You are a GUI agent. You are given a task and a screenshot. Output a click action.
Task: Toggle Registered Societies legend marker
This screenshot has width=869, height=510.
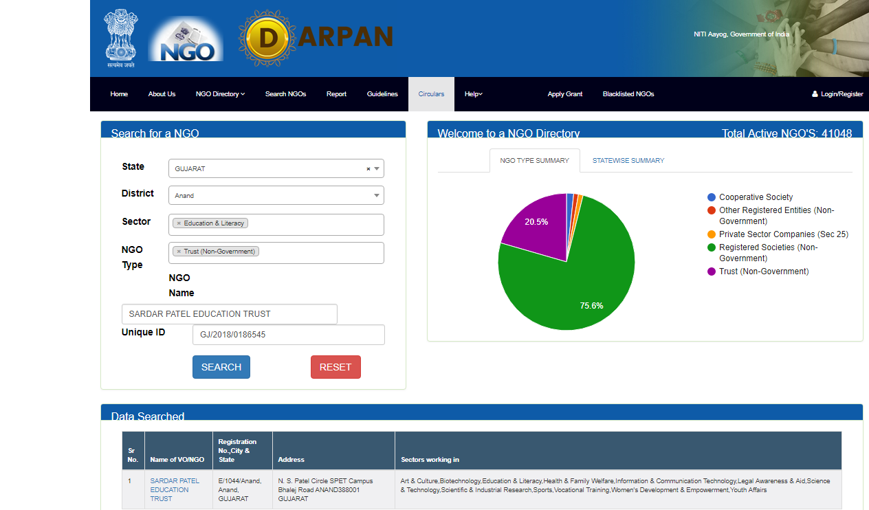pyautogui.click(x=712, y=247)
